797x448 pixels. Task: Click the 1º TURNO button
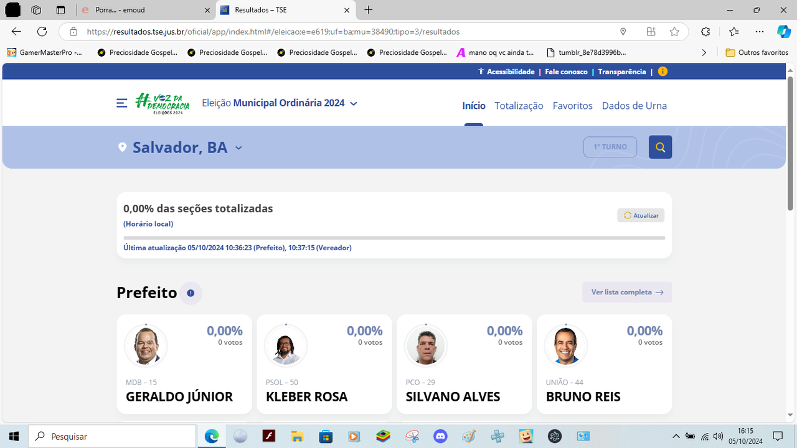(x=610, y=147)
